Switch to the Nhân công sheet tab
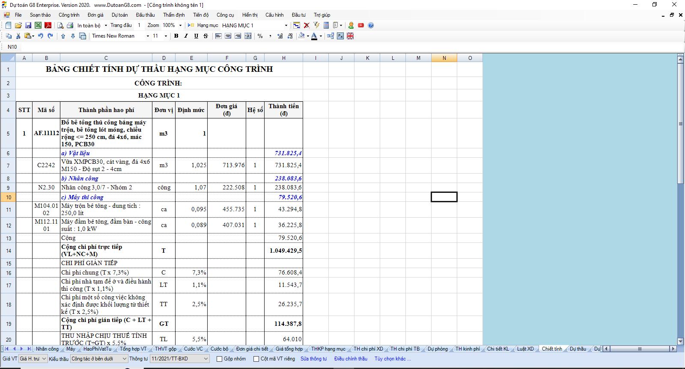The width and height of the screenshot is (685, 369). pos(47,349)
